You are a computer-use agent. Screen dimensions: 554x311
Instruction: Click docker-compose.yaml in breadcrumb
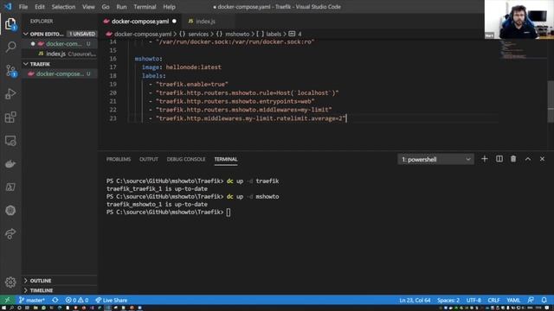[142, 35]
